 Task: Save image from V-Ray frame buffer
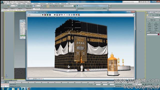[x=57, y=15]
